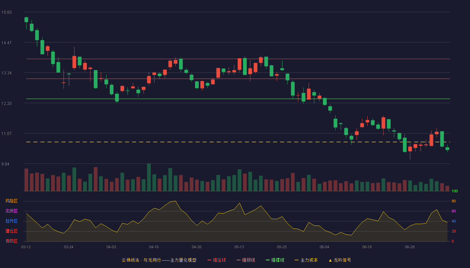Click the 12.20 price axis label

click(6, 104)
